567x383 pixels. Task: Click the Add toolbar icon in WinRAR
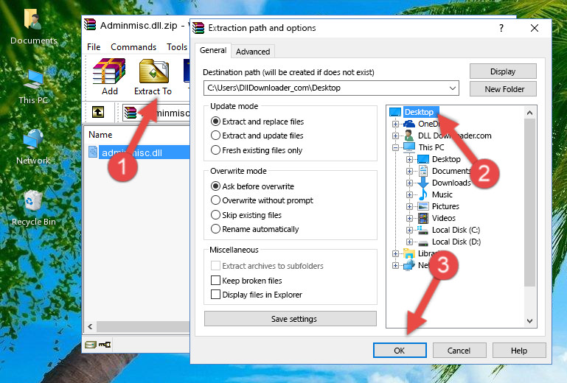pyautogui.click(x=109, y=77)
